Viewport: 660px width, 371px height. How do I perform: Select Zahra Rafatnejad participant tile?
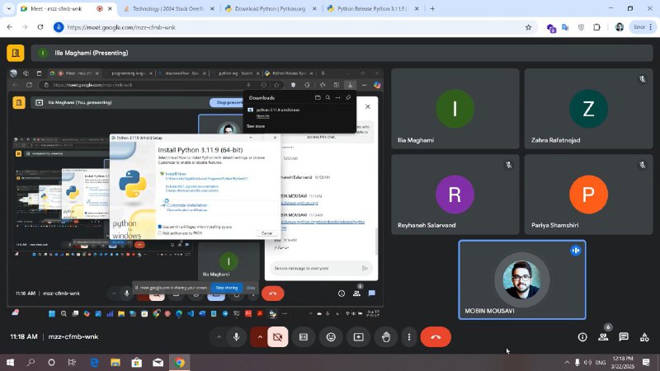pyautogui.click(x=588, y=109)
